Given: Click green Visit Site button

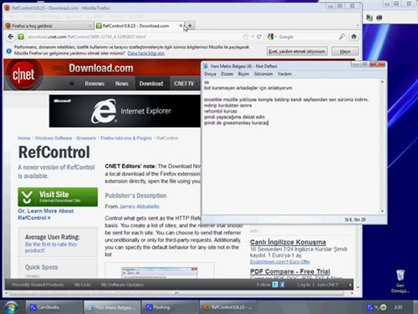Looking at the screenshot, I should tap(57, 197).
